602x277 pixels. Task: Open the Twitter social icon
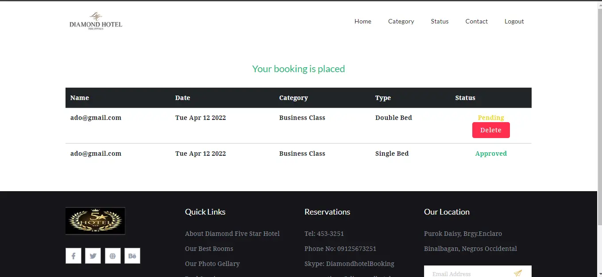[93, 256]
